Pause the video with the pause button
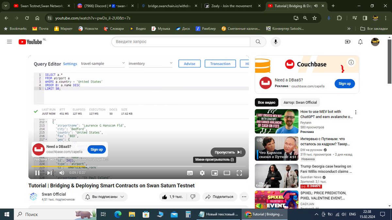392x220 pixels. pos(37,173)
